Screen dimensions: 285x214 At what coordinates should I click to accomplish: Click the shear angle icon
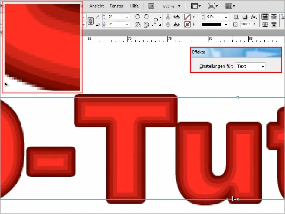coord(98,24)
